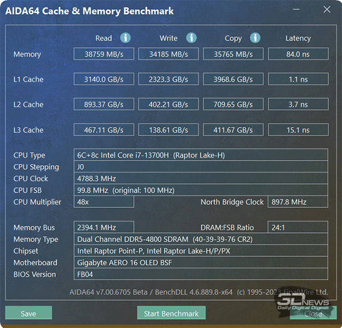Click the CPU Clock field 4788.3 MHz
The image size is (342, 328).
201,178
